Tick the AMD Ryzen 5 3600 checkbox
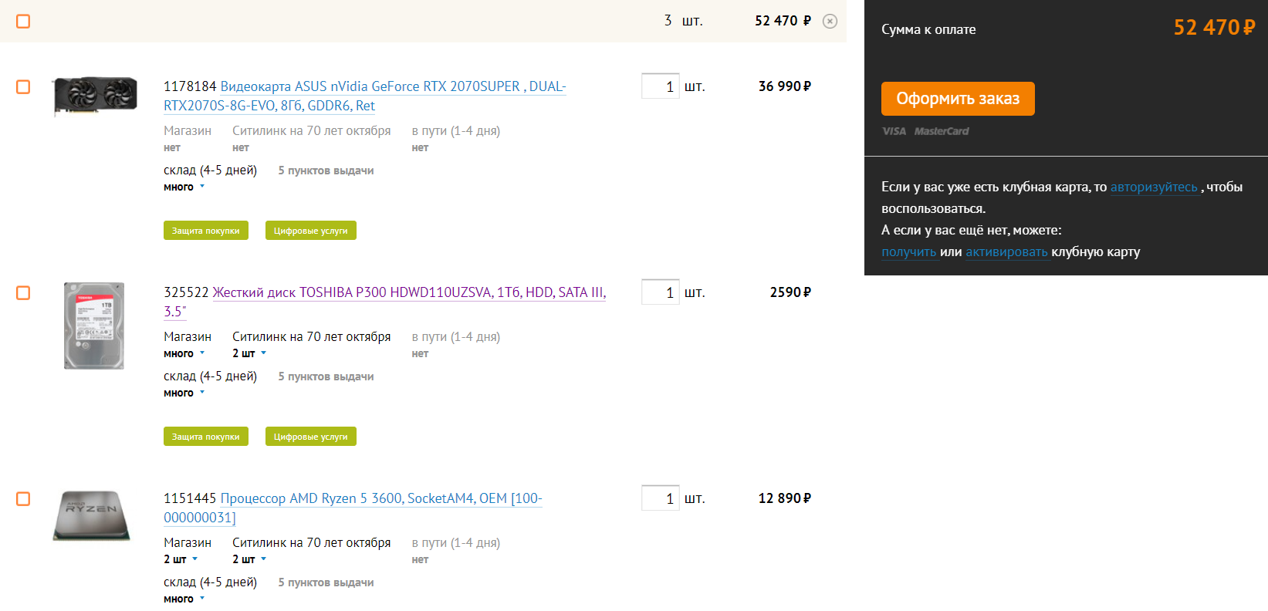The height and width of the screenshot is (611, 1268). point(23,498)
